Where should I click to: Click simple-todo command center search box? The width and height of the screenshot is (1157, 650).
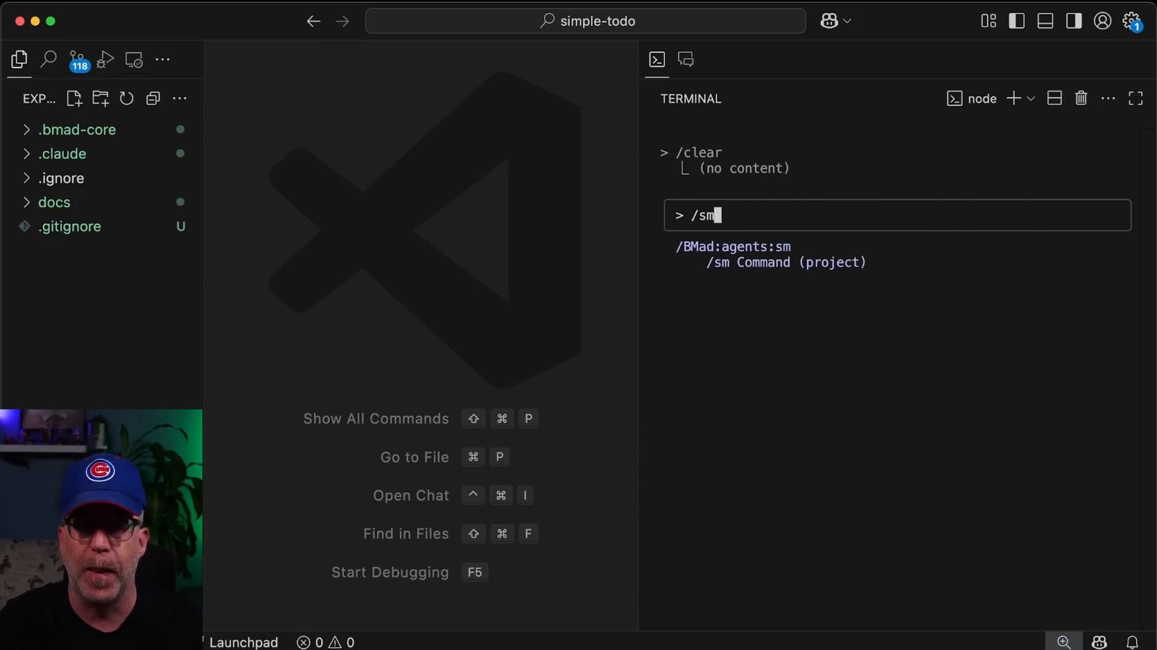click(x=585, y=21)
